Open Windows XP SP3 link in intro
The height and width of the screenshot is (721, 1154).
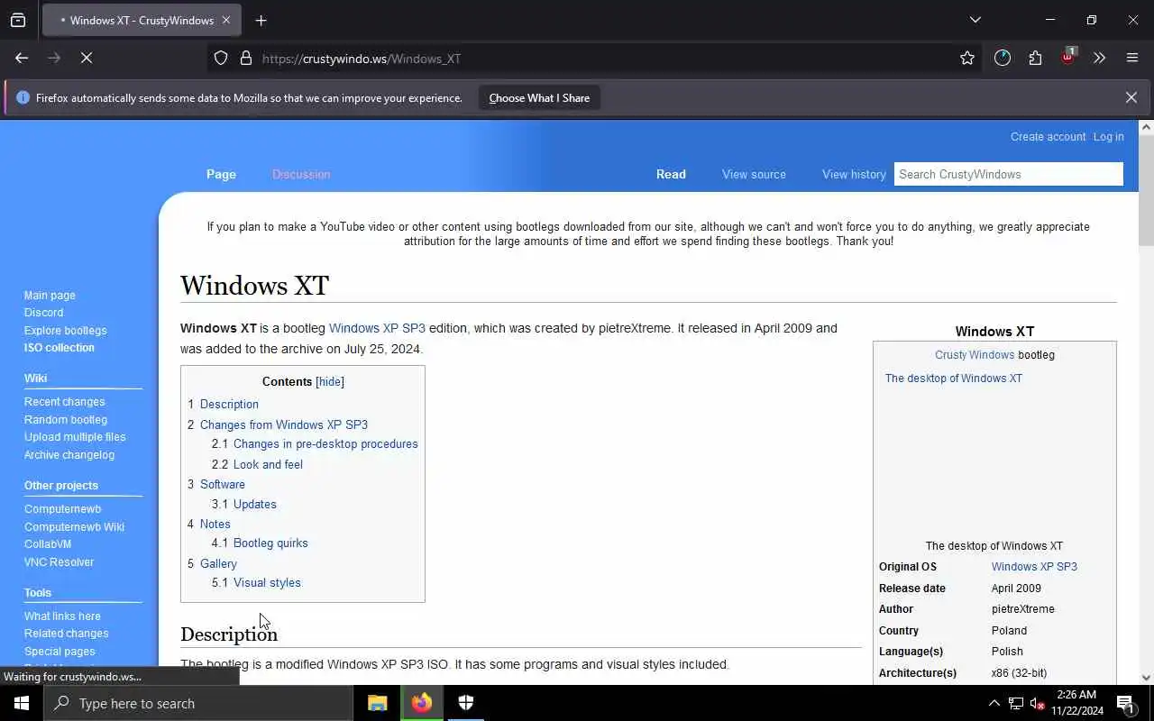coord(377,328)
